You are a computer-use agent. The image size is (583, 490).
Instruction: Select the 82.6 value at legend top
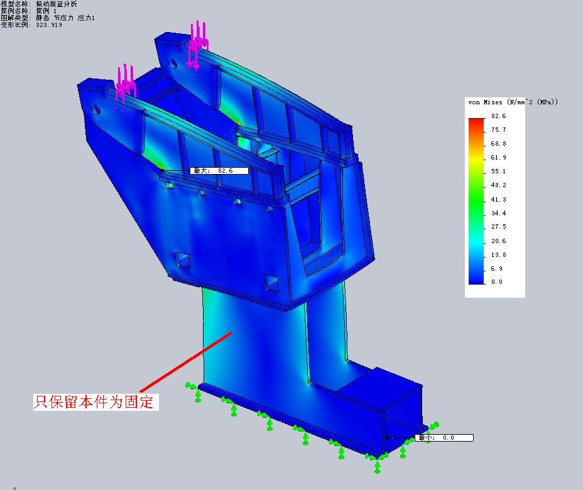coord(498,116)
